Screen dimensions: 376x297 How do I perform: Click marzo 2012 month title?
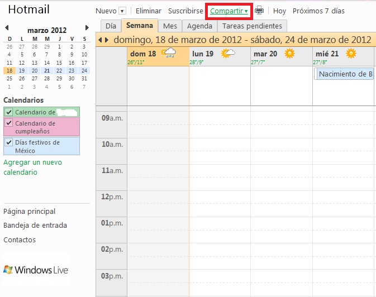click(x=47, y=30)
